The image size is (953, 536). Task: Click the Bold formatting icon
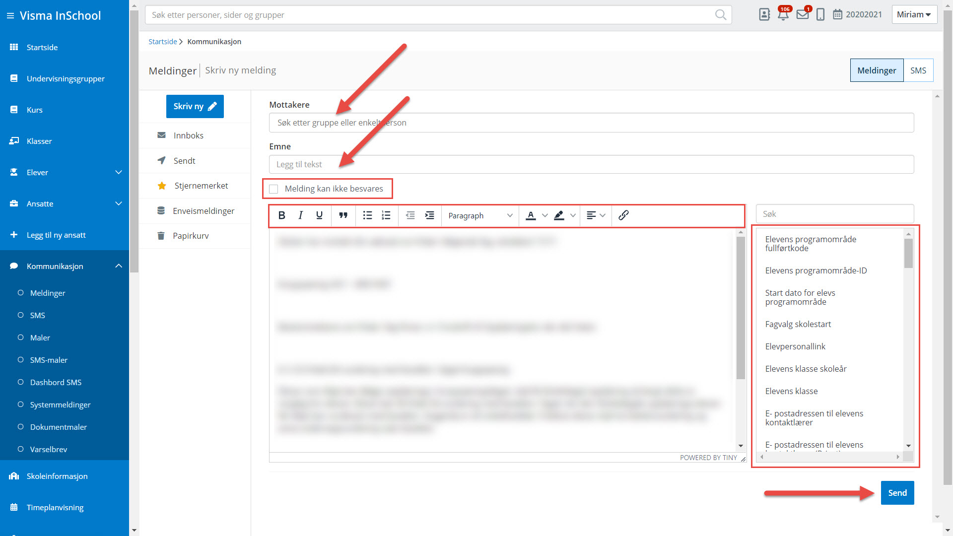click(x=281, y=215)
